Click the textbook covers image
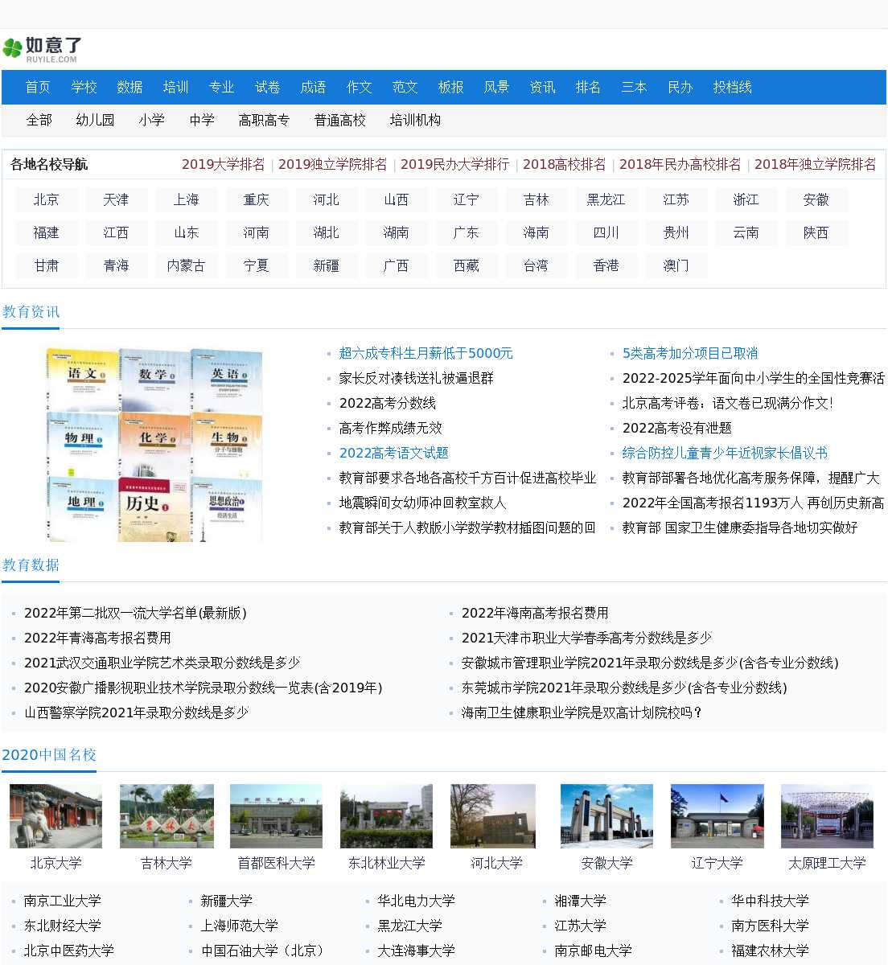The image size is (888, 965). coord(154,444)
